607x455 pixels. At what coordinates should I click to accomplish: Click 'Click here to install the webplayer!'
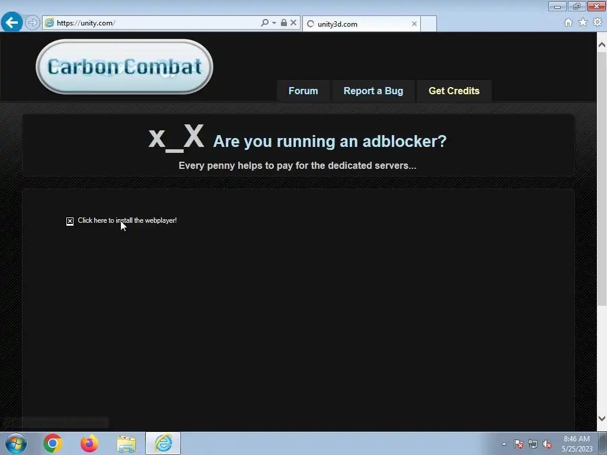coord(127,220)
